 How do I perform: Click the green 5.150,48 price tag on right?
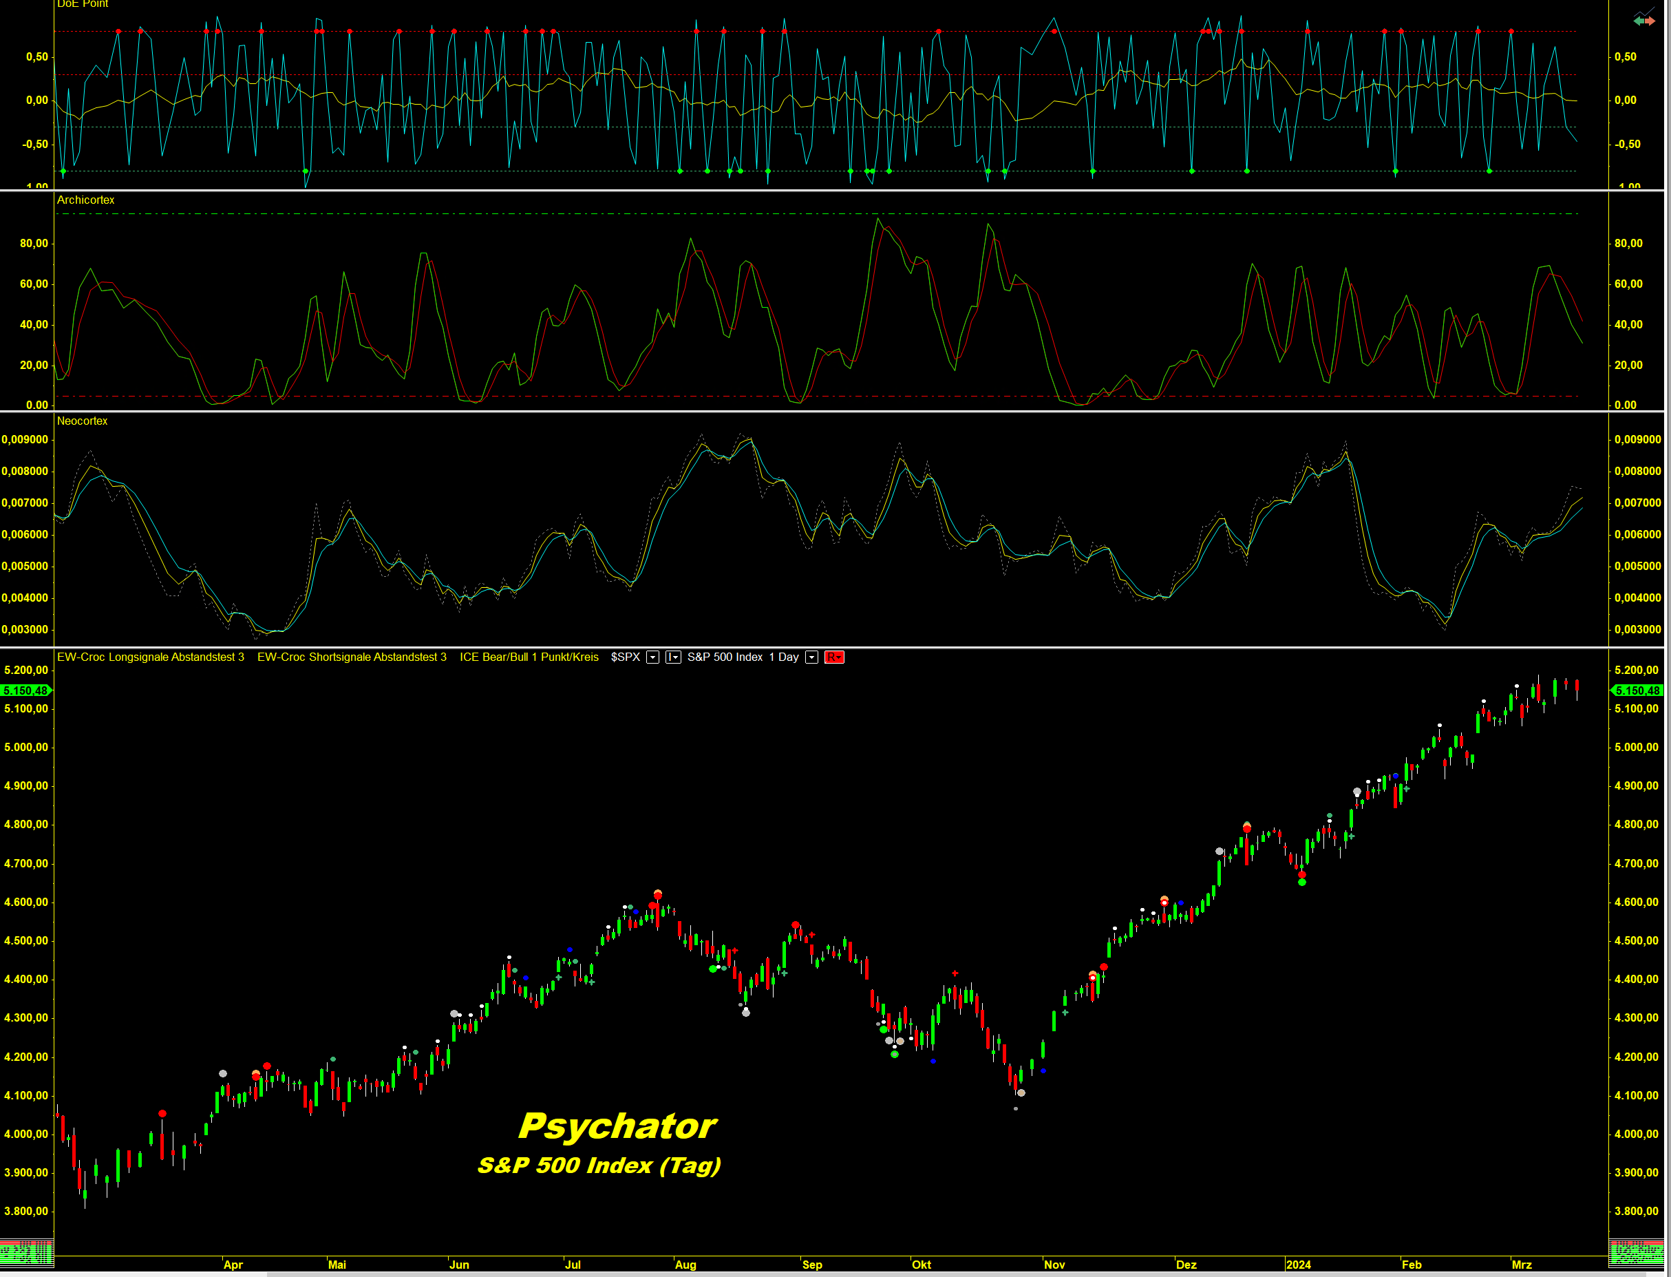coord(1637,691)
